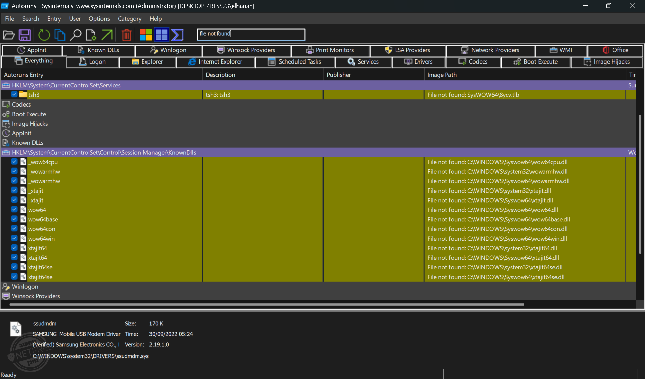Sort by the Image Path column header

pos(525,75)
